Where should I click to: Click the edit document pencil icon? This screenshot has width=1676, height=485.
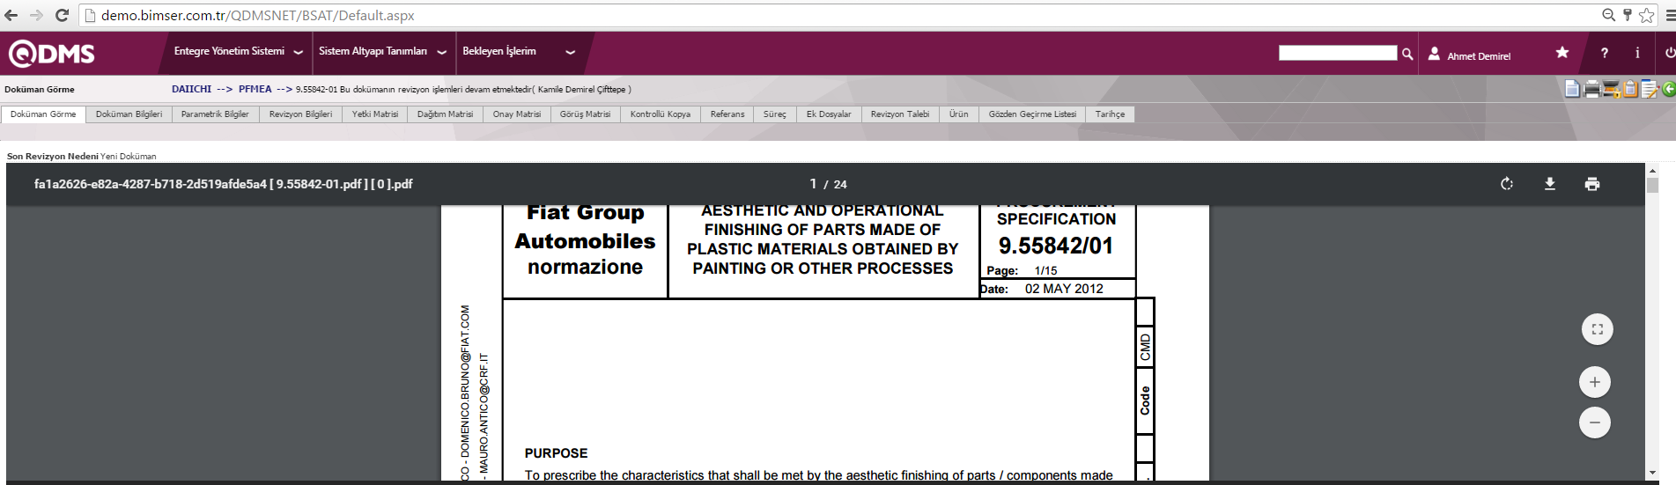pyautogui.click(x=1650, y=89)
